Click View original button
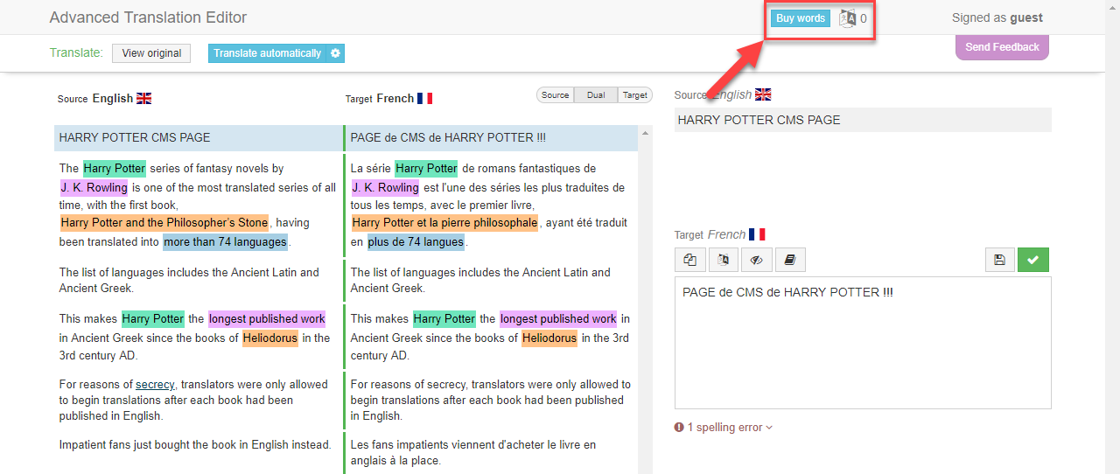This screenshot has height=474, width=1120. (151, 53)
